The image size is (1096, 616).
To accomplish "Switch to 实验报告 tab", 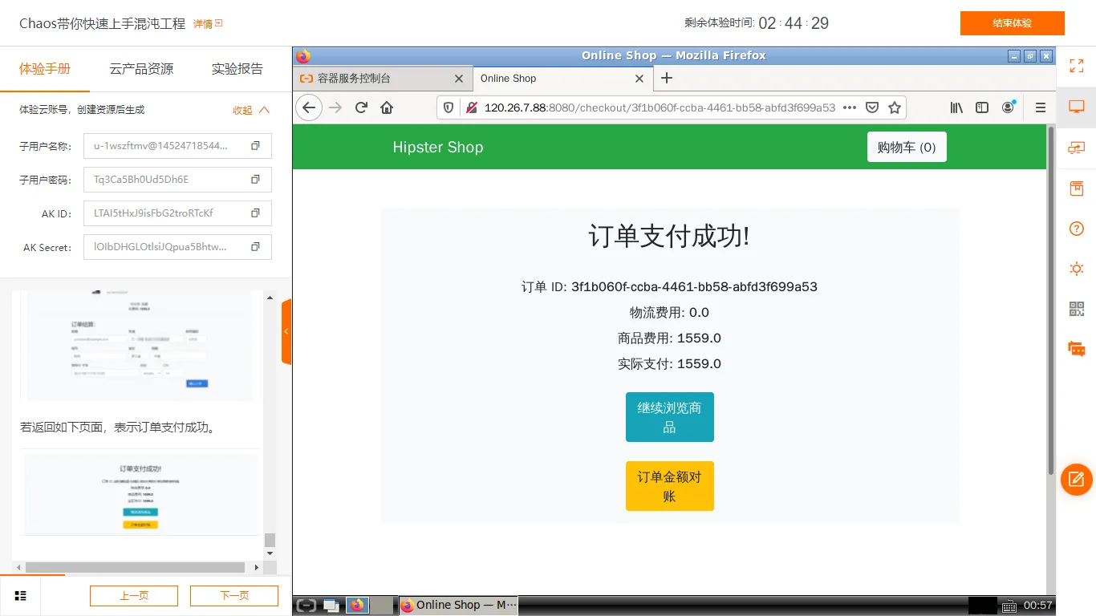I will point(237,69).
